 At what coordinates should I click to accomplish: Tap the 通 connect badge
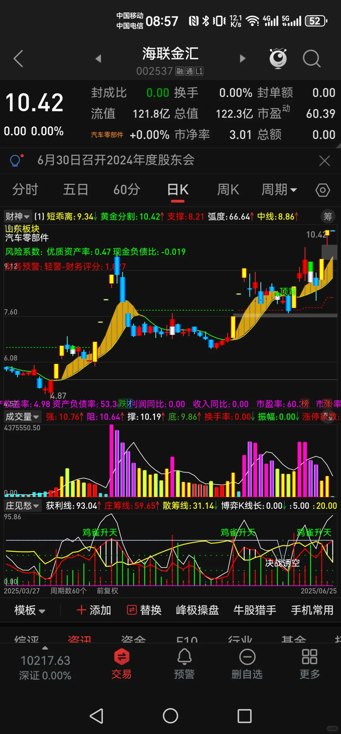click(x=189, y=71)
